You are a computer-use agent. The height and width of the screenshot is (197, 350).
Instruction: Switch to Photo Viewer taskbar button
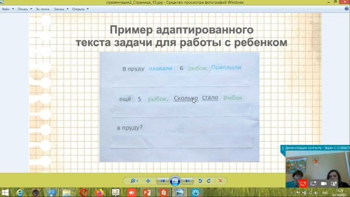tap(180, 193)
